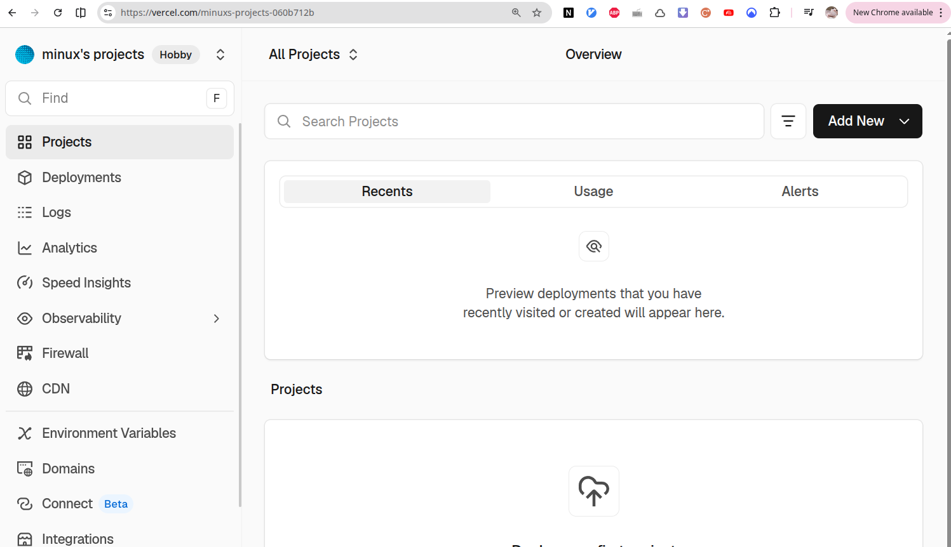This screenshot has height=547, width=951.
Task: Open the Chrome three-dot menu
Action: (x=941, y=13)
